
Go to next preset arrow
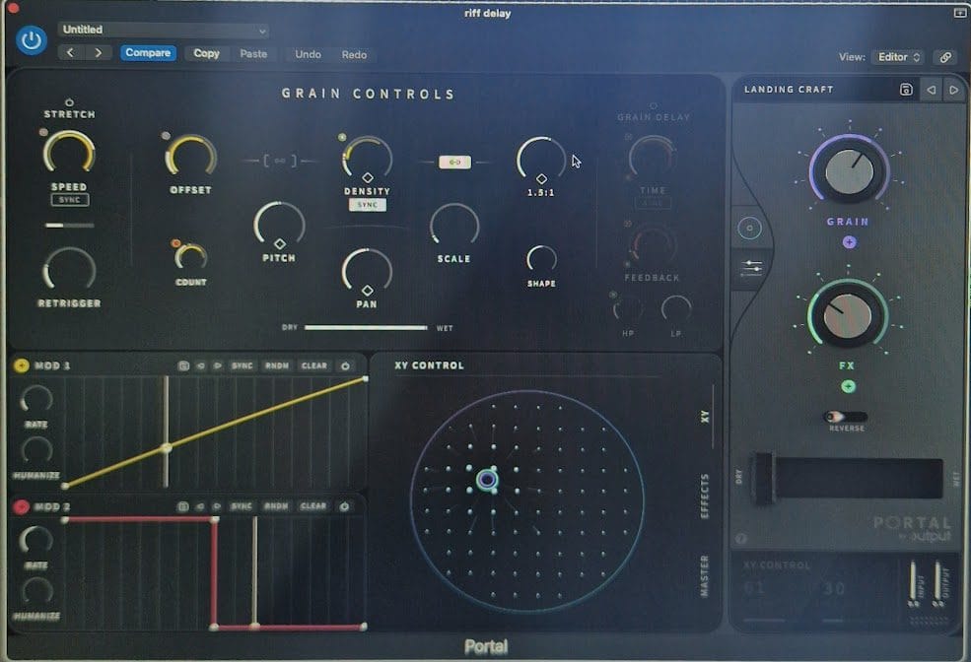pos(953,90)
